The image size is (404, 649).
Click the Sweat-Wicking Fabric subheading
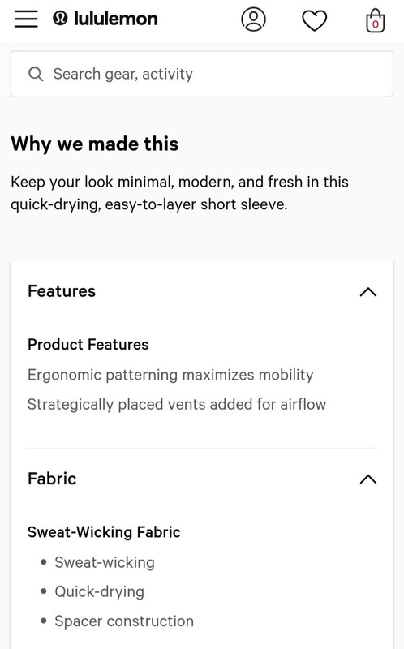[104, 532]
